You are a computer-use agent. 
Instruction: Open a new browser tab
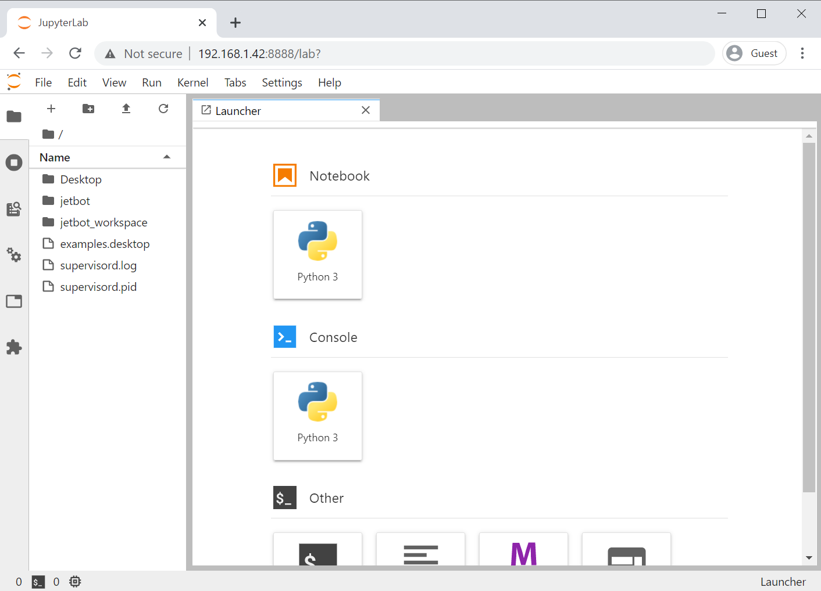[x=235, y=23]
